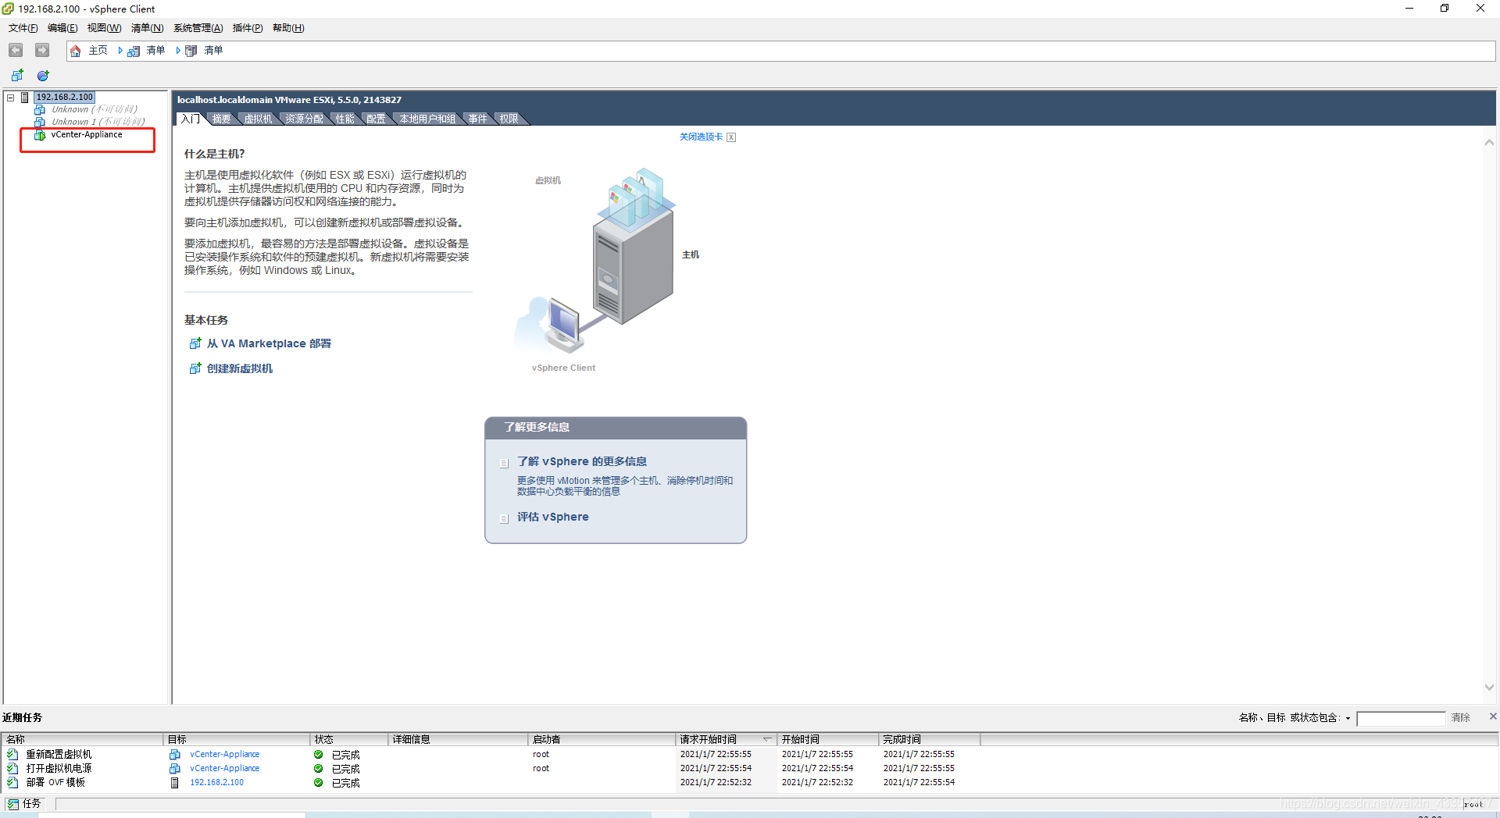The height and width of the screenshot is (818, 1500).
Task: Click the icon beside 创建新虚拟机
Action: tap(195, 368)
